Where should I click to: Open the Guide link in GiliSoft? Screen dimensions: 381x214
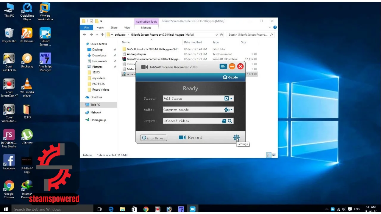(230, 77)
